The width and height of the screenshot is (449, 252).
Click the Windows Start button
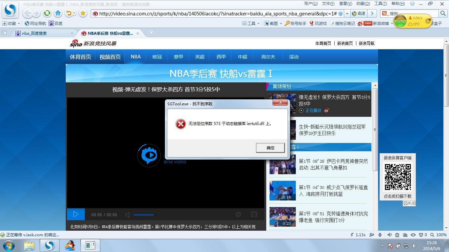point(9,245)
